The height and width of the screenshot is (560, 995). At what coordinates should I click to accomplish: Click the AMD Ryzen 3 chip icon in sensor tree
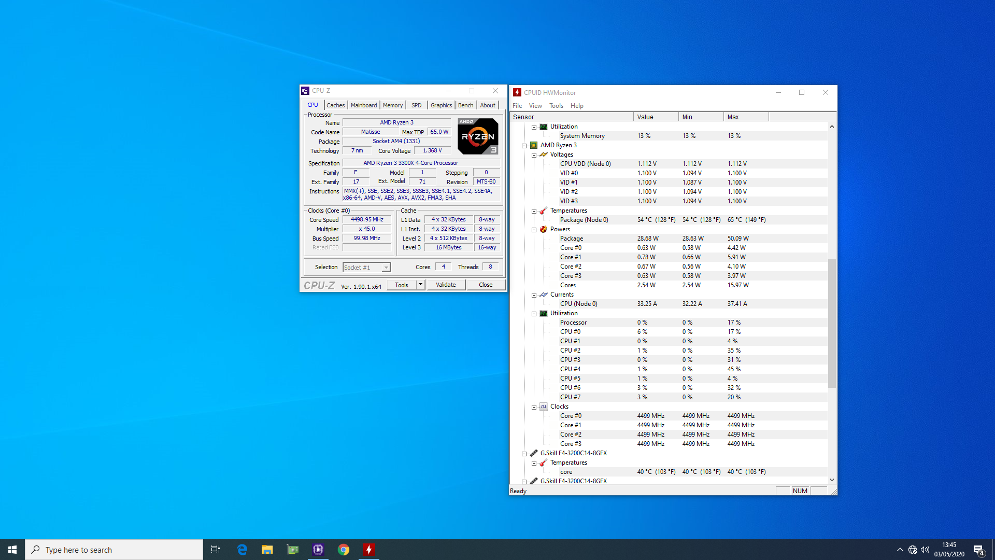[534, 145]
